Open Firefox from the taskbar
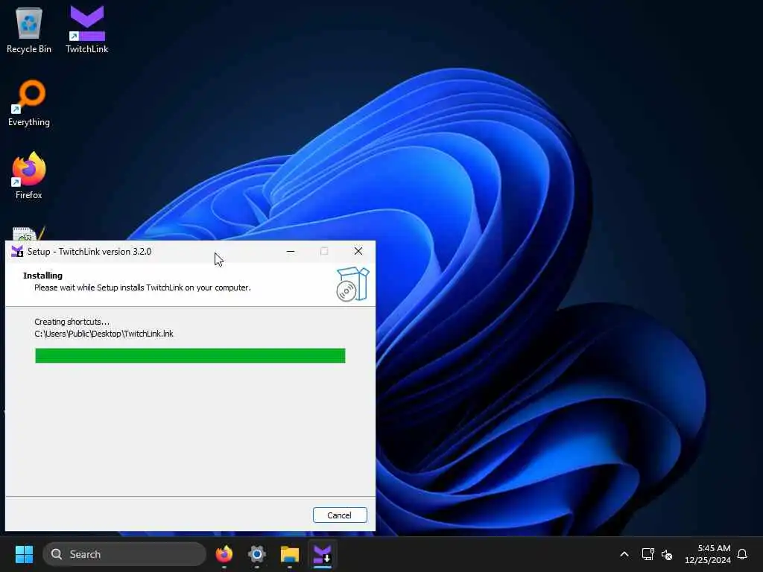 pos(224,554)
